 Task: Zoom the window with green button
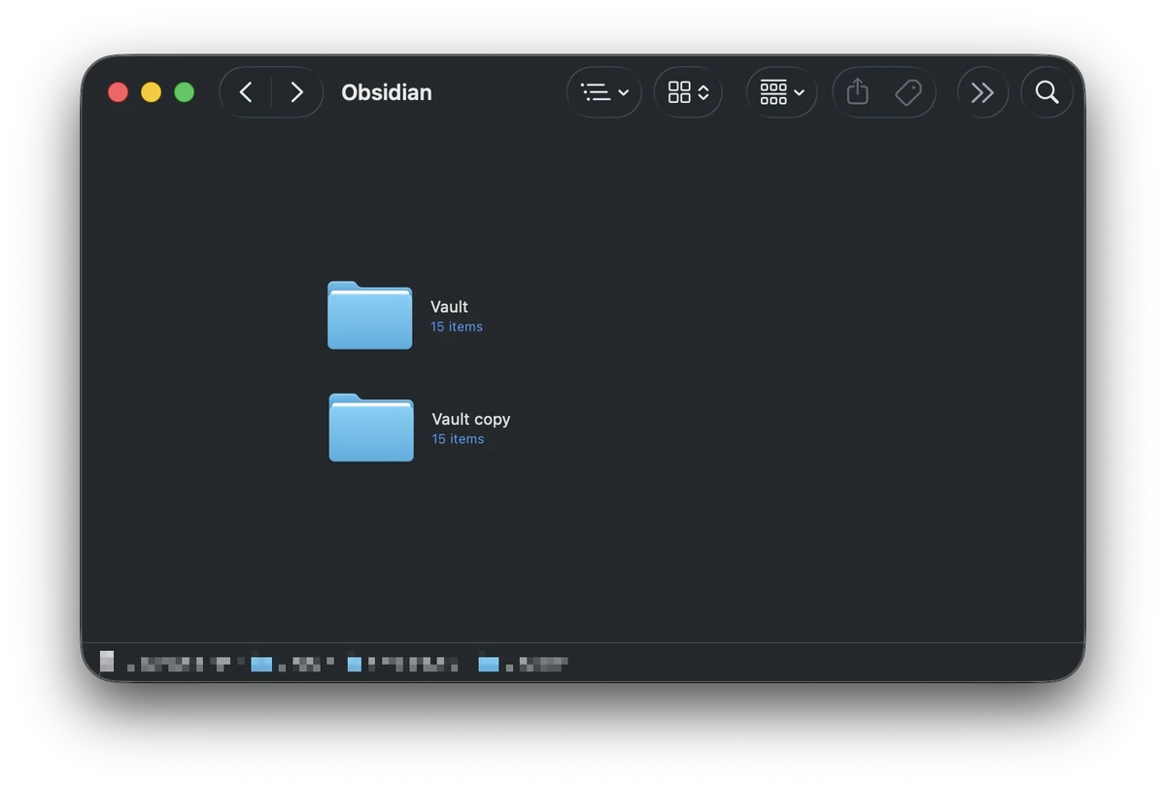[184, 92]
